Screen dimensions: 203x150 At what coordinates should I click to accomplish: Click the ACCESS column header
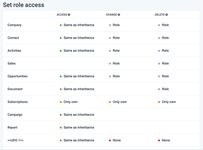tap(62, 15)
